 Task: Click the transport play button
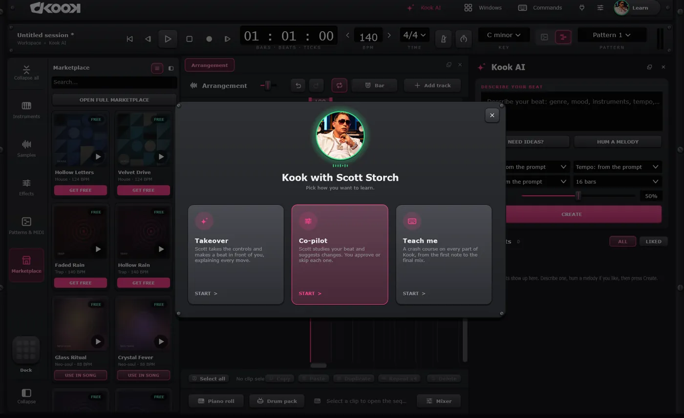[168, 39]
